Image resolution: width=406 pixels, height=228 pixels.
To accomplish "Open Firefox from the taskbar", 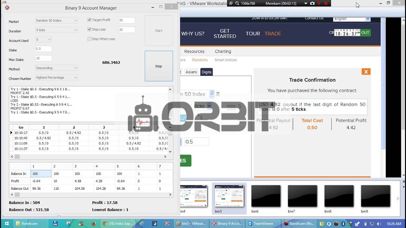I will pos(93,223).
